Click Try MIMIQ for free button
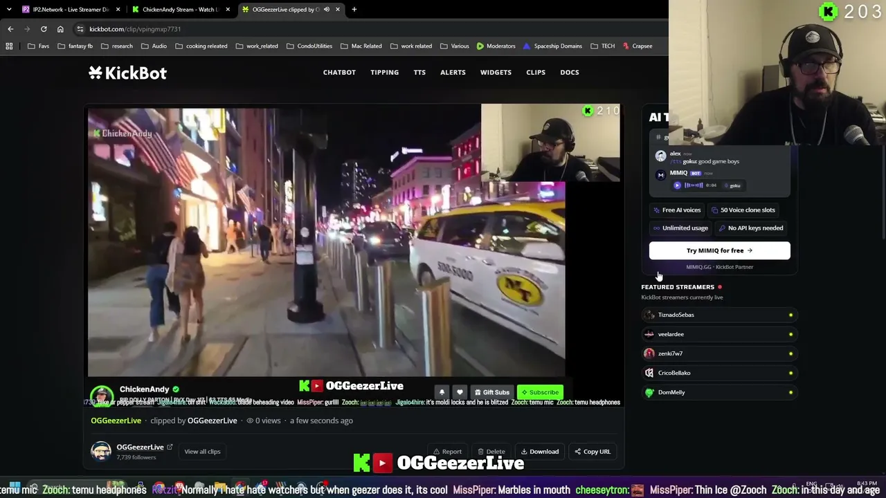This screenshot has width=886, height=498. pyautogui.click(x=719, y=250)
